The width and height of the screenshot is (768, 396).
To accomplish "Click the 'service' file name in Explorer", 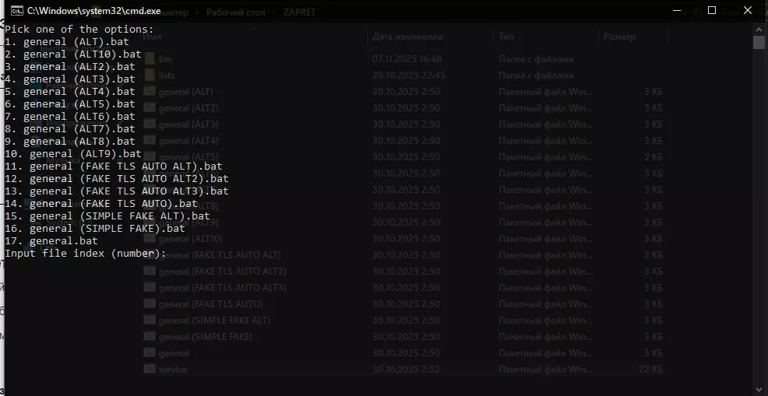I will 173,370.
